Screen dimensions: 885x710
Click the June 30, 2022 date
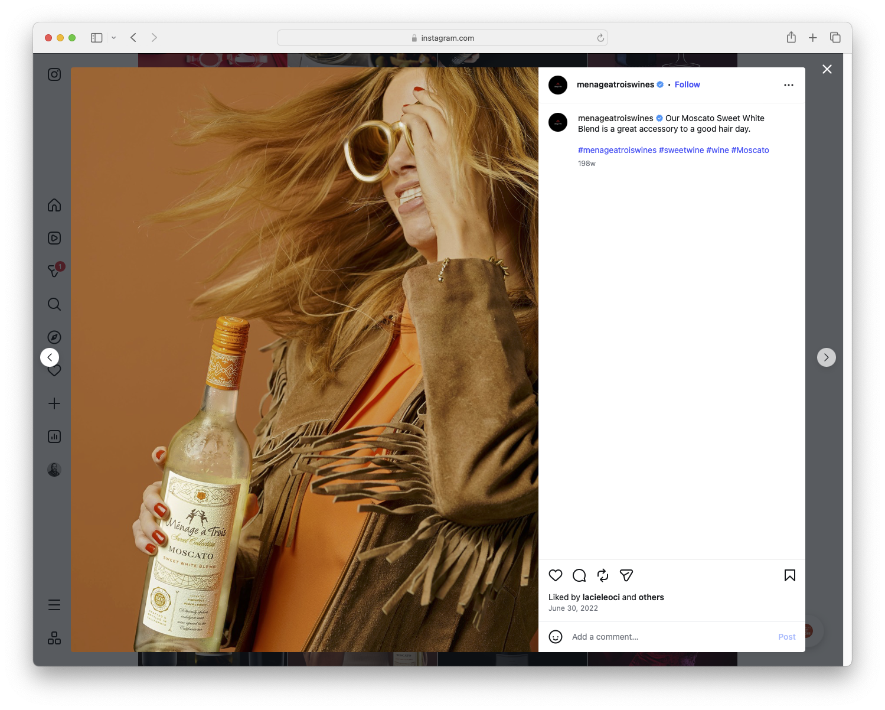[x=573, y=608]
